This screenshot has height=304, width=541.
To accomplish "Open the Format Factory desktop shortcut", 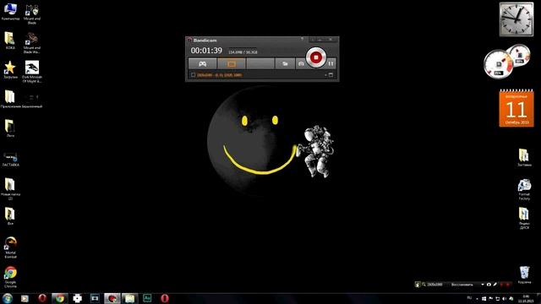I will 524,189.
